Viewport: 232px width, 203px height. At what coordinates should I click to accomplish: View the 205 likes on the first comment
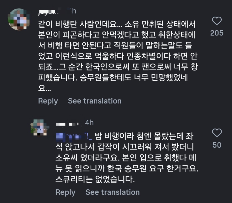(217, 33)
